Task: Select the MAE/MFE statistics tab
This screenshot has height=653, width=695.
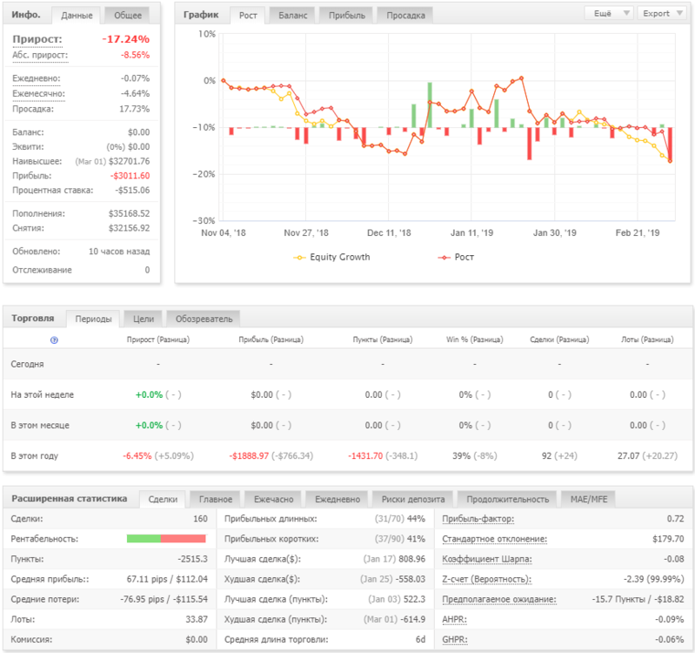Action: [x=589, y=499]
